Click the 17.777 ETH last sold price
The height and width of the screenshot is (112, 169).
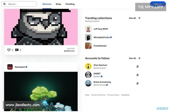pos(69,51)
